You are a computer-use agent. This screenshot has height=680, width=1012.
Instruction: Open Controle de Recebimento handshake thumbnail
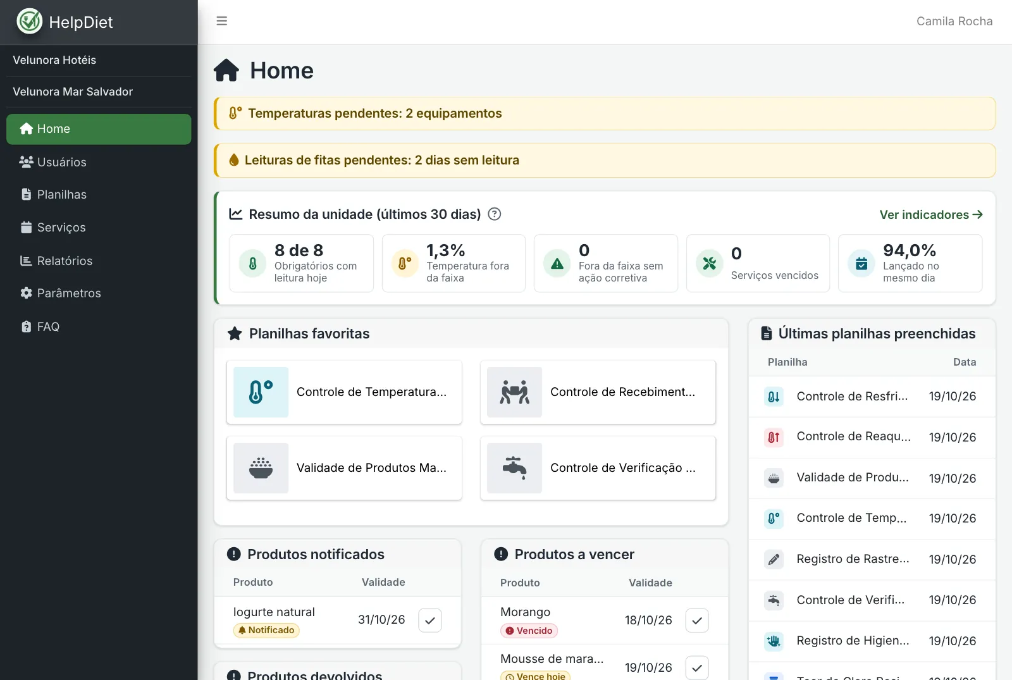514,392
